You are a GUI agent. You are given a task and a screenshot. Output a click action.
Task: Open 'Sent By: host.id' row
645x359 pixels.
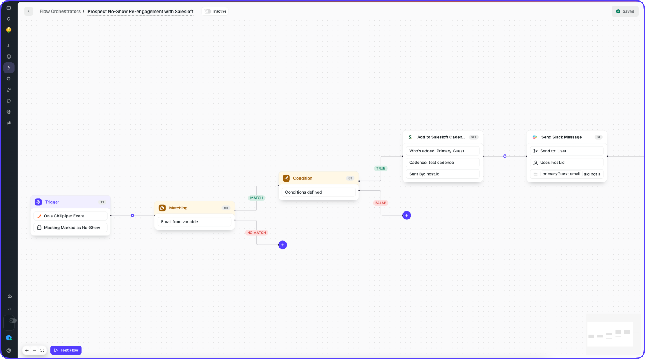[x=443, y=174]
